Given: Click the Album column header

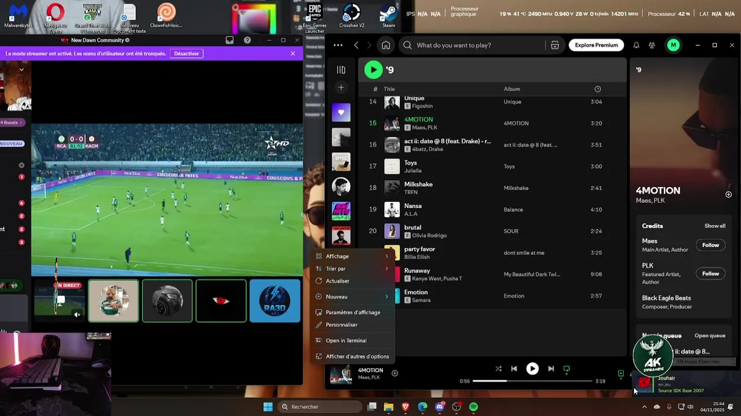Looking at the screenshot, I should [512, 89].
